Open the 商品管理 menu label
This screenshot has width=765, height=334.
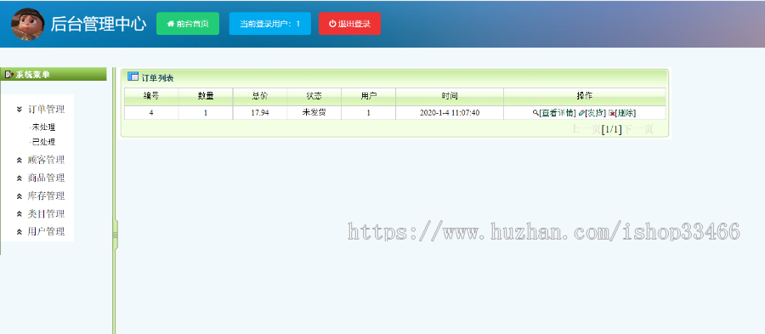tap(47, 178)
